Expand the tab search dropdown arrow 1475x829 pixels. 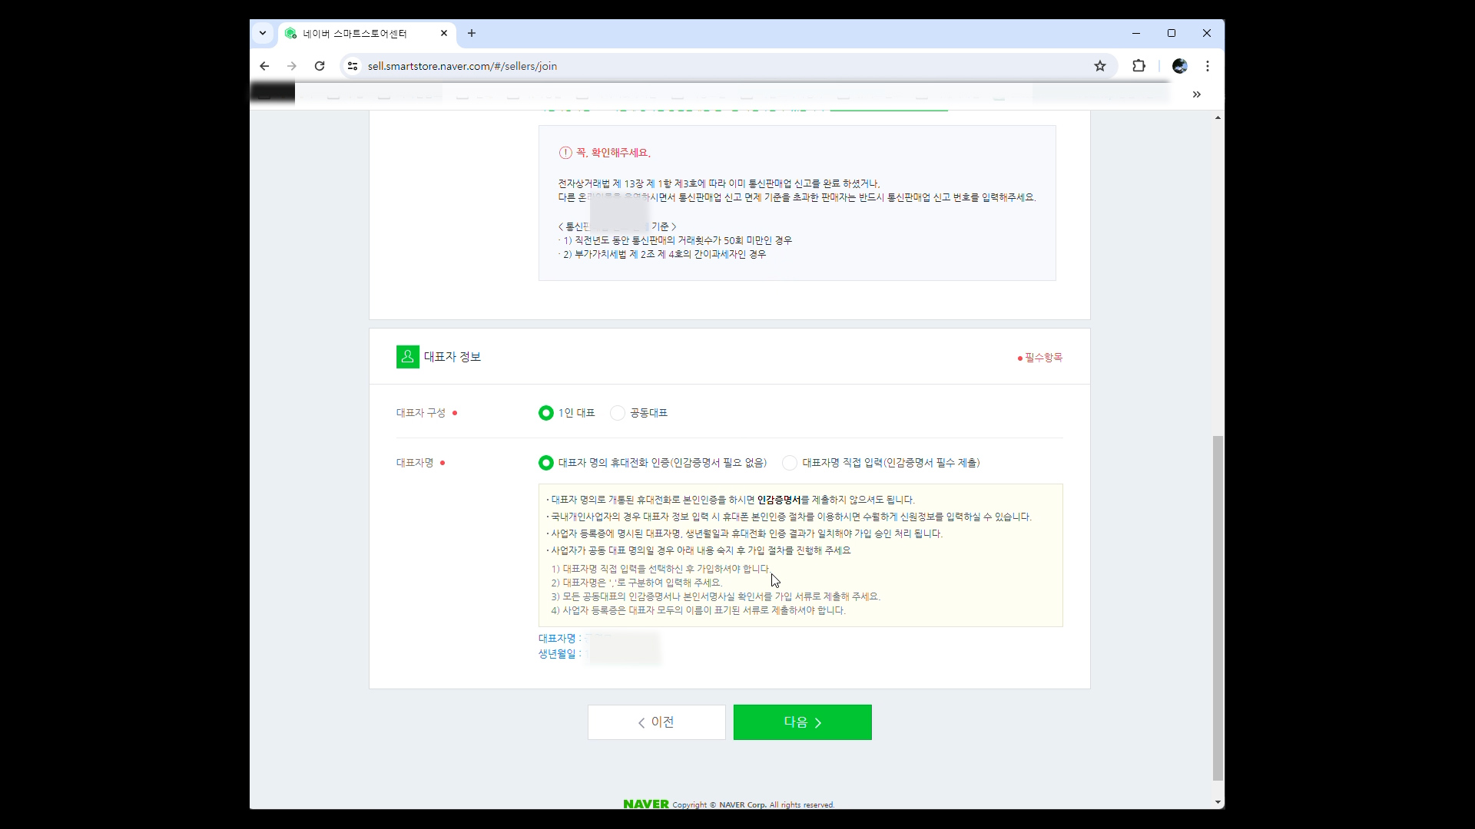(263, 33)
